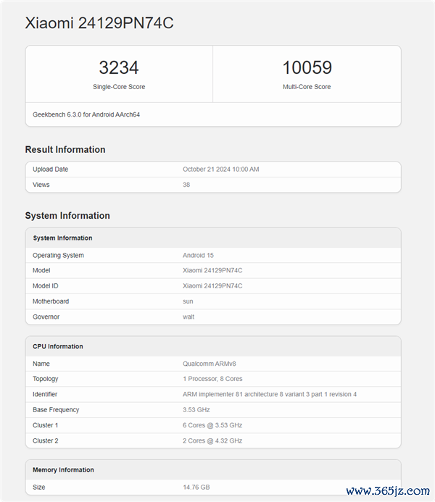Click the Single-Core Score label
Image resolution: width=435 pixels, height=502 pixels.
tap(119, 87)
